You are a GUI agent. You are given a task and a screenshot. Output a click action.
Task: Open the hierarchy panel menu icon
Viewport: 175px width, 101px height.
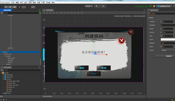click(40, 10)
